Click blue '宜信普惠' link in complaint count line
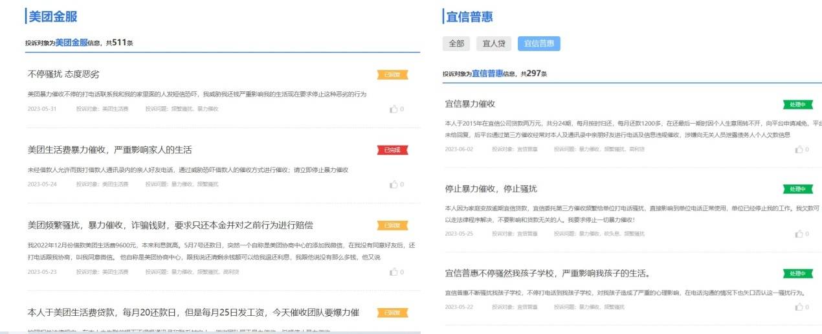The height and width of the screenshot is (334, 822). pos(487,74)
